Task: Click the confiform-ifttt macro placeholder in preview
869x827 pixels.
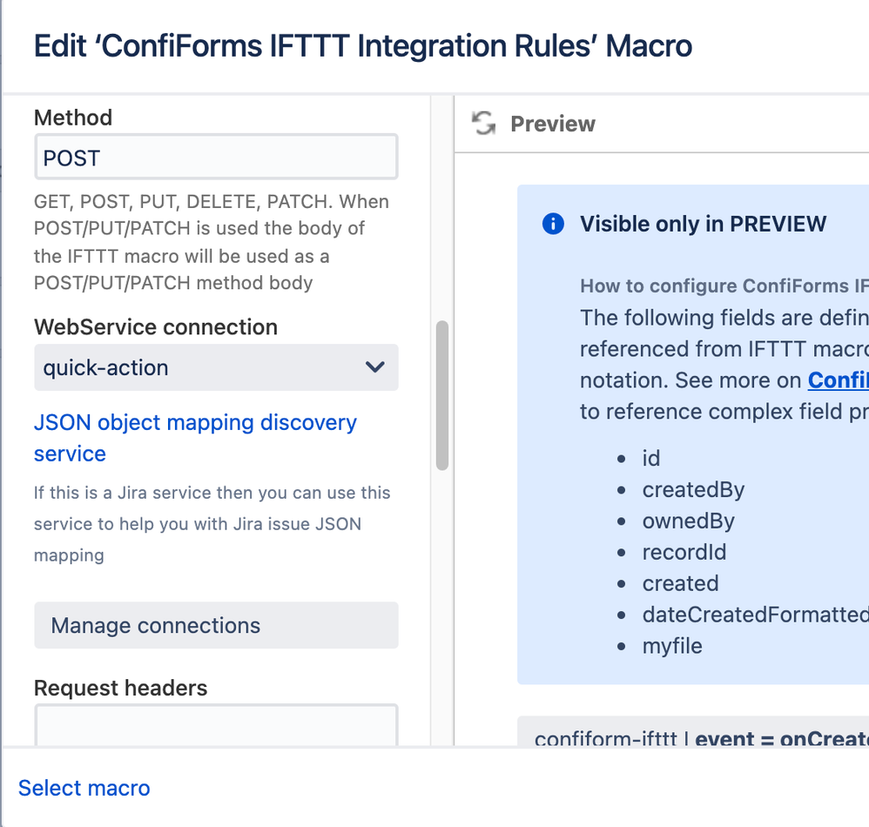Action: [693, 731]
